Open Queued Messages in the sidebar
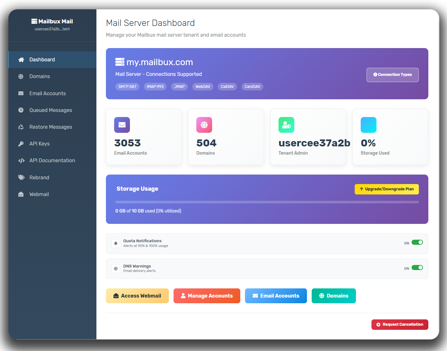 (x=52, y=110)
